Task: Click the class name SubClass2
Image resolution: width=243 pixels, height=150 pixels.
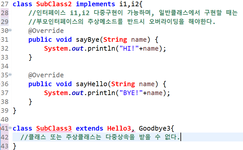Action: pos(54,4)
